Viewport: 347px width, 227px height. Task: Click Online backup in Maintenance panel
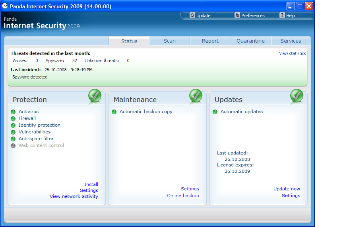click(x=183, y=196)
